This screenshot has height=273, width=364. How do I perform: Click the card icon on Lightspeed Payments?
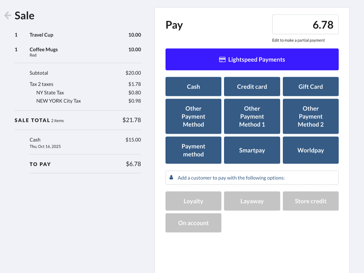[x=222, y=59]
